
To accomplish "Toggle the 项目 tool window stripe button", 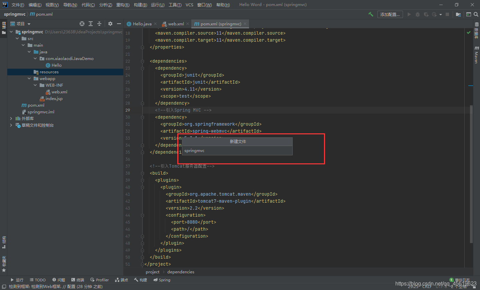I will click(x=4, y=28).
